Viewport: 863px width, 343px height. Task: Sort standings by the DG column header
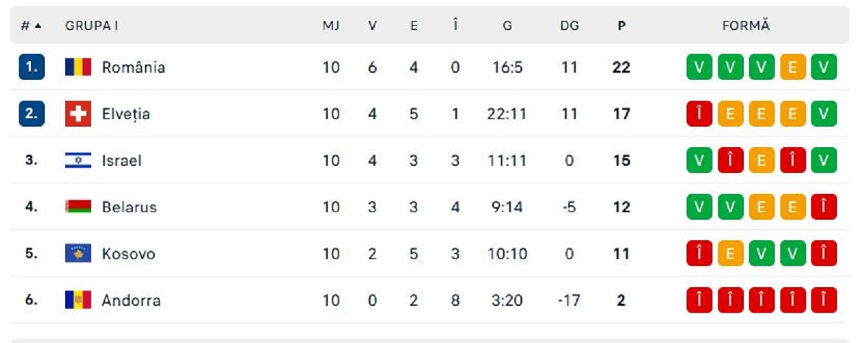coord(569,25)
